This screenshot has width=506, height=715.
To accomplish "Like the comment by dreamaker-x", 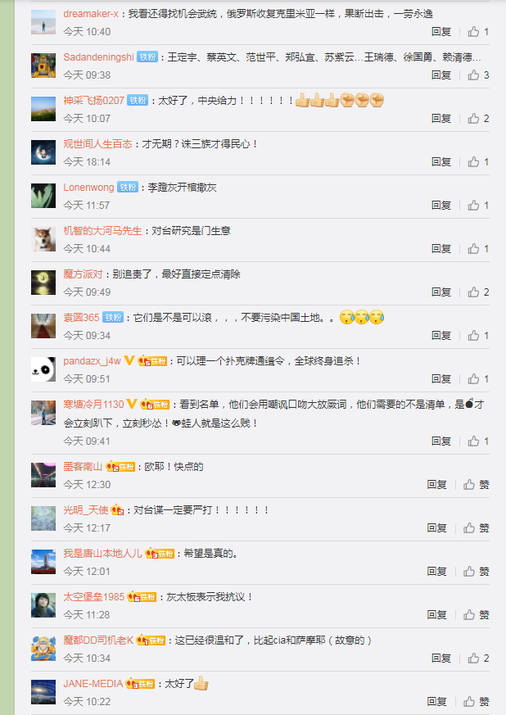I will tap(477, 31).
